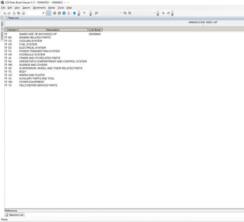Toggle the highlighted table of contents toolbar button
This screenshot has width=244, height=222.
pos(48,13)
